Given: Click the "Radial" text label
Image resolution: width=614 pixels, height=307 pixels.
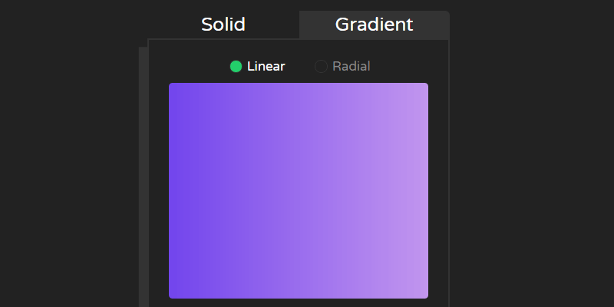Looking at the screenshot, I should click(351, 67).
